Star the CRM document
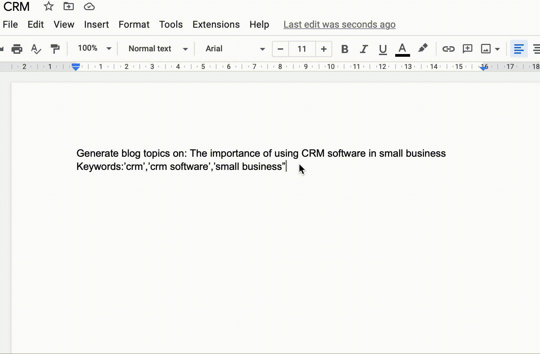The width and height of the screenshot is (540, 354). point(49,6)
